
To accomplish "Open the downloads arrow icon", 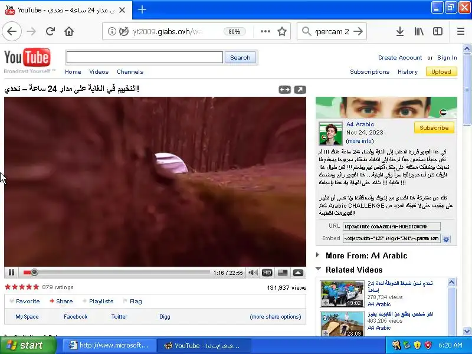I will [x=400, y=31].
